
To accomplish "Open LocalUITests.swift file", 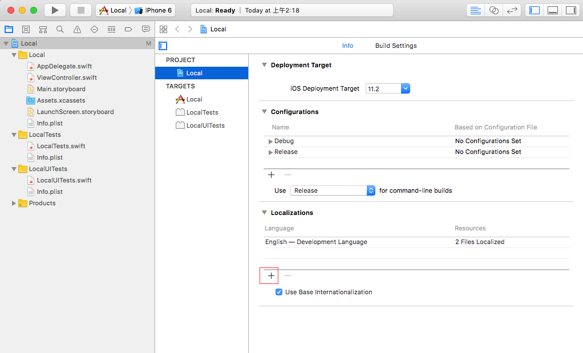I will [x=64, y=180].
